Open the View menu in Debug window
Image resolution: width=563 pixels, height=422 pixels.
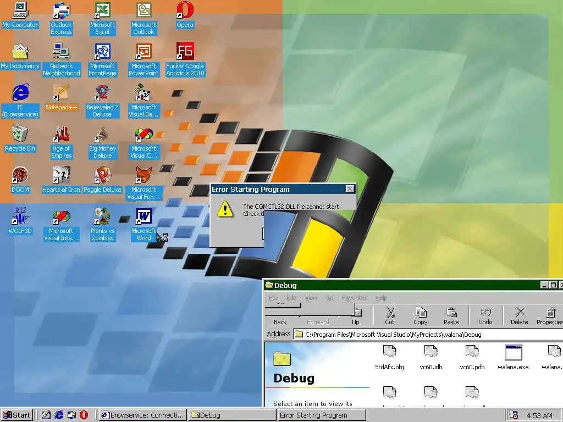point(311,298)
